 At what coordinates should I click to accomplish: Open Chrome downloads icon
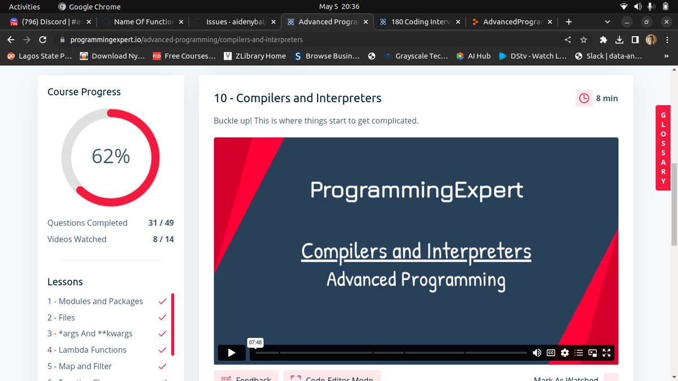(619, 40)
